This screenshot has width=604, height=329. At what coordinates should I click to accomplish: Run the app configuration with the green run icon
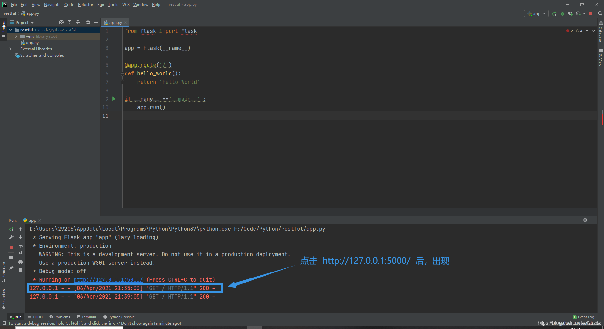pos(555,13)
